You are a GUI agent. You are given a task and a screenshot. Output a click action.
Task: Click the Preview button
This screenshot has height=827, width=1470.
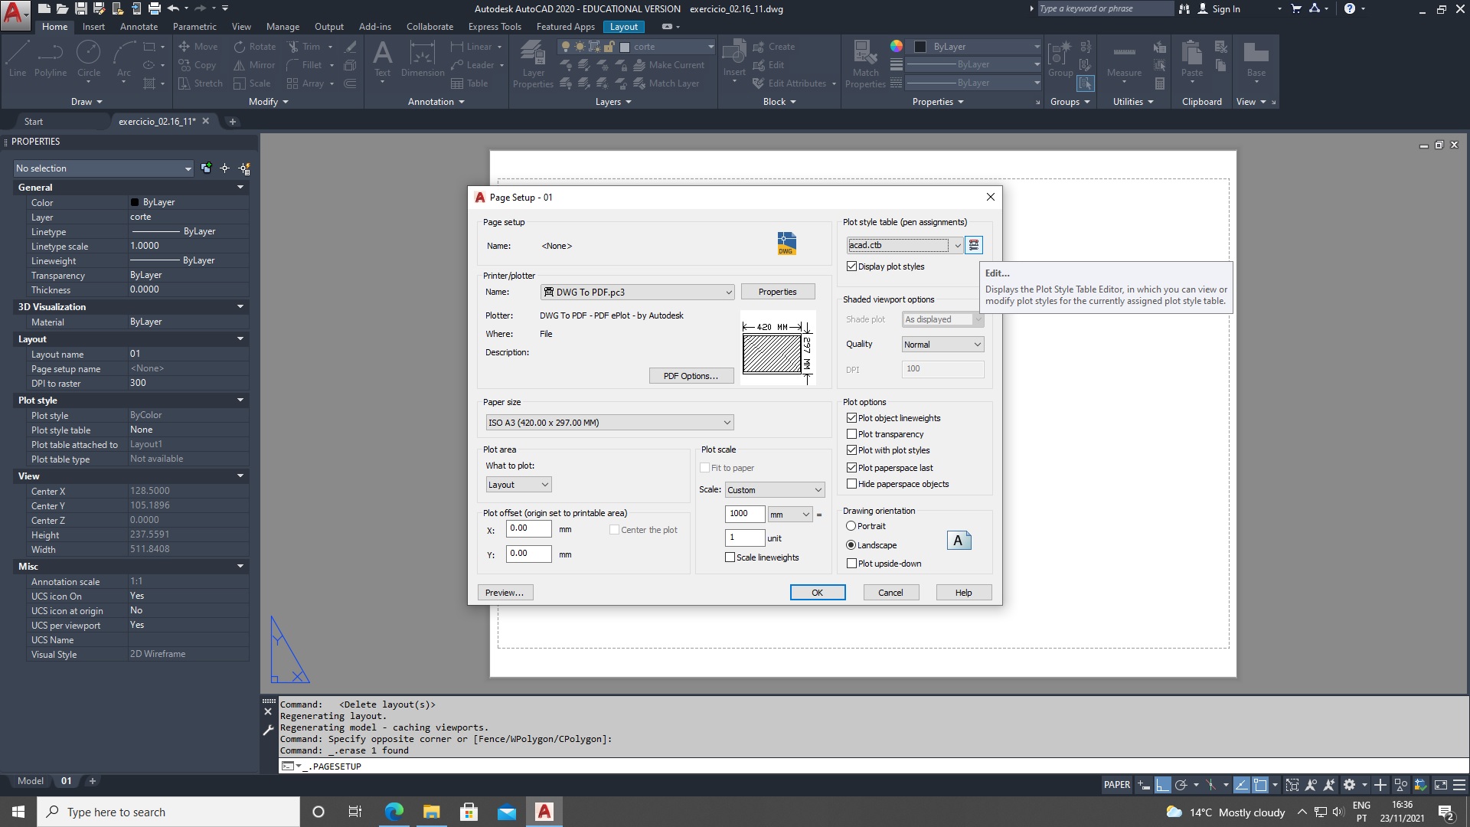[x=505, y=593]
